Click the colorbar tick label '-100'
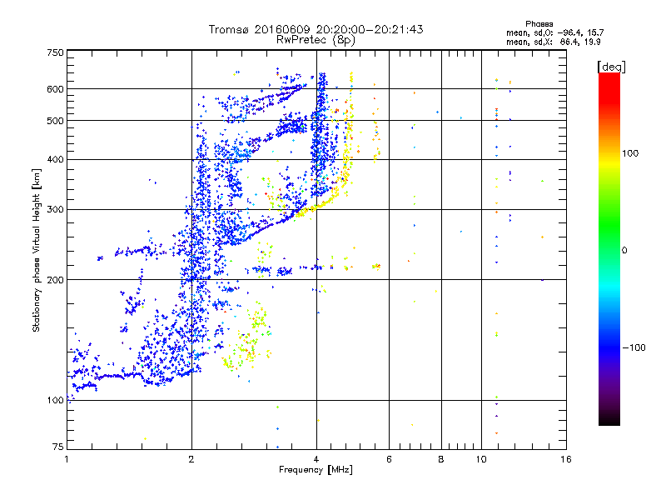This screenshot has height=500, width=666. click(634, 347)
